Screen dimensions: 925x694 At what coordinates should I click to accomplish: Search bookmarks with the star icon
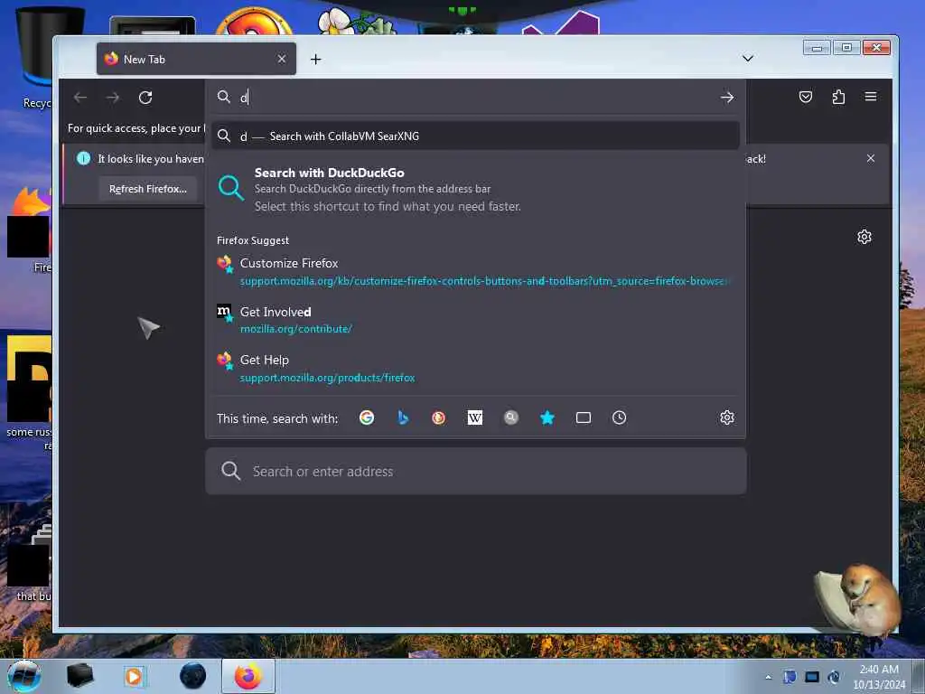click(x=547, y=417)
